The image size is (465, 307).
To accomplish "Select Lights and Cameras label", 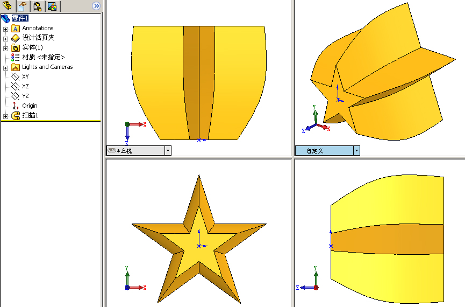I will (x=47, y=67).
